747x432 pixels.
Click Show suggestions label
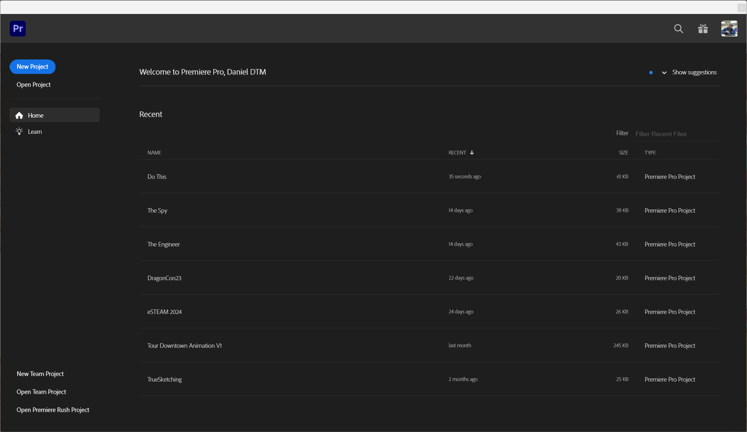pyautogui.click(x=694, y=73)
